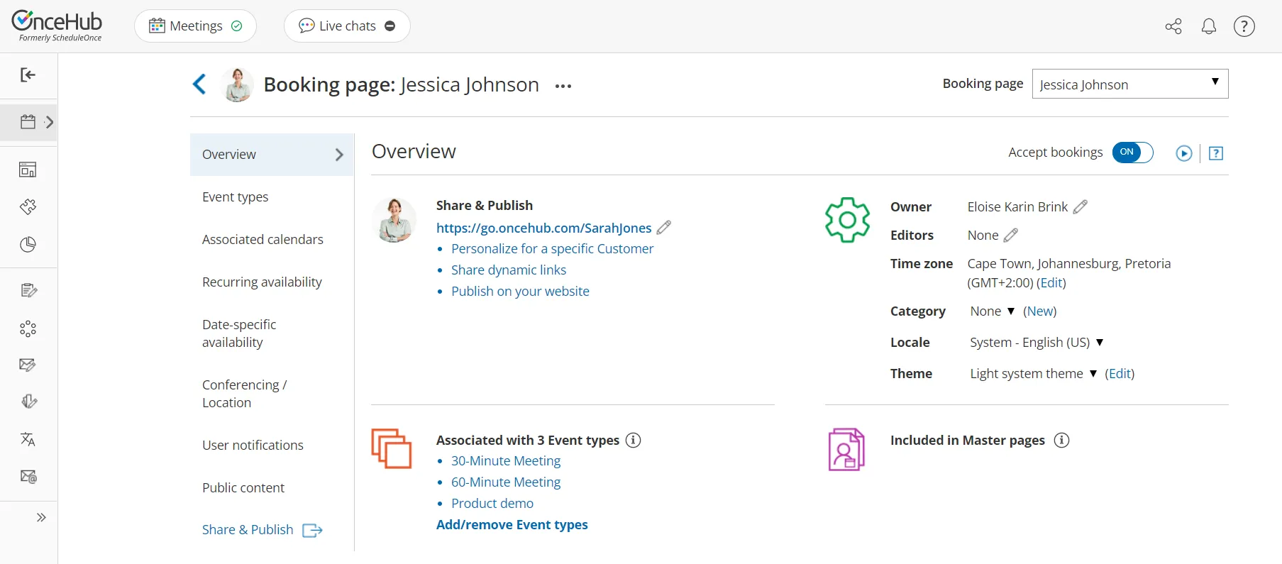
Task: Click the profile photo beside Share & Publish
Action: (394, 221)
